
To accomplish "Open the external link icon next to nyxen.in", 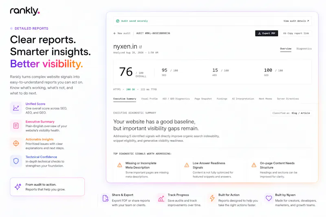I will click(141, 47).
